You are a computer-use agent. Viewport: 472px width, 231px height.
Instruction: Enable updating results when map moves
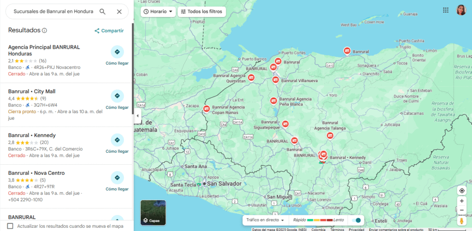tap(10, 226)
